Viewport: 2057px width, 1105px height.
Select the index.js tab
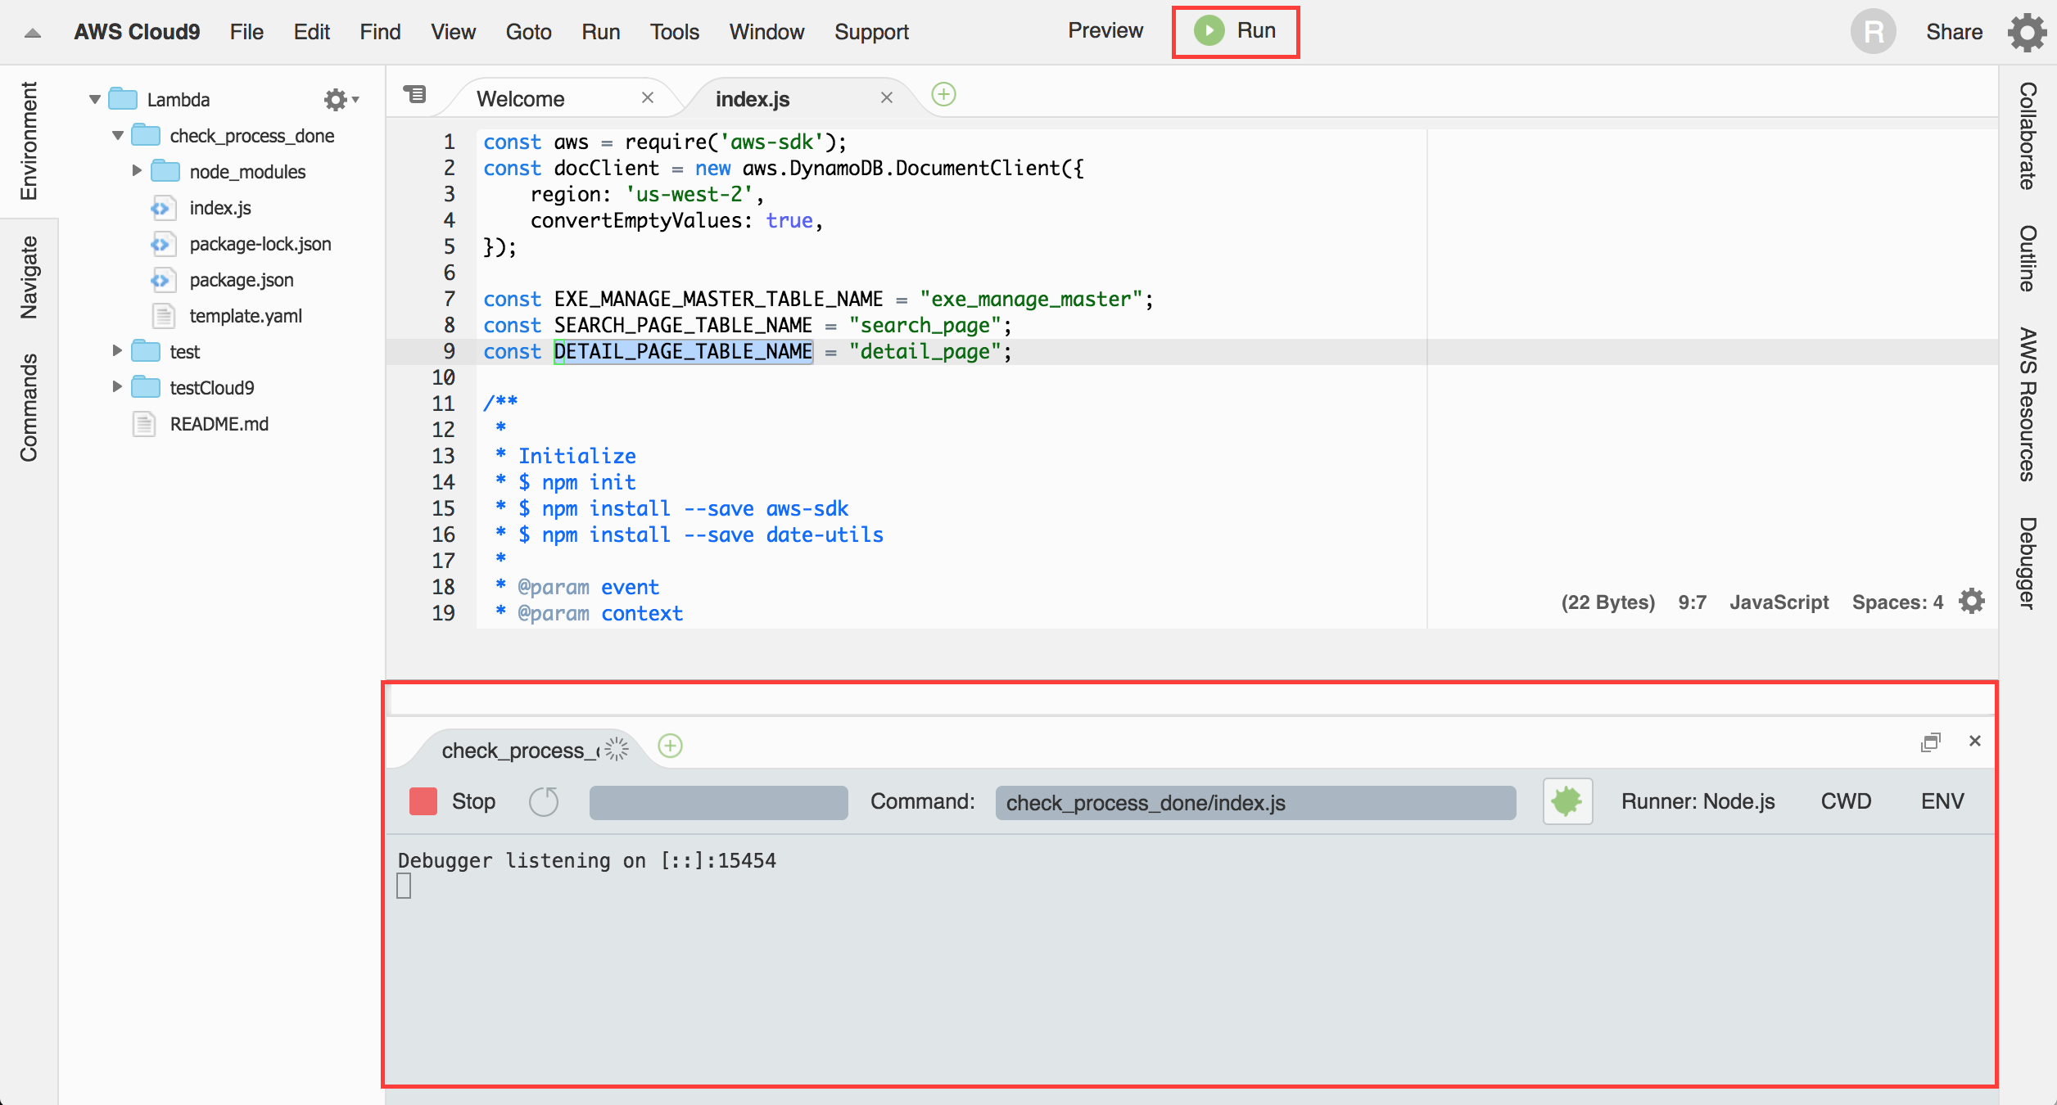[753, 97]
